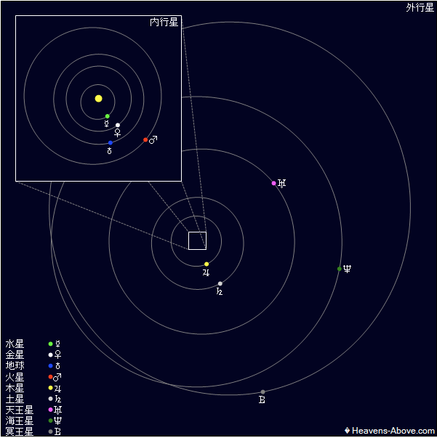The image size is (437, 438).
Task: Click the green Mercury swatch in the legend
Action: coord(51,344)
